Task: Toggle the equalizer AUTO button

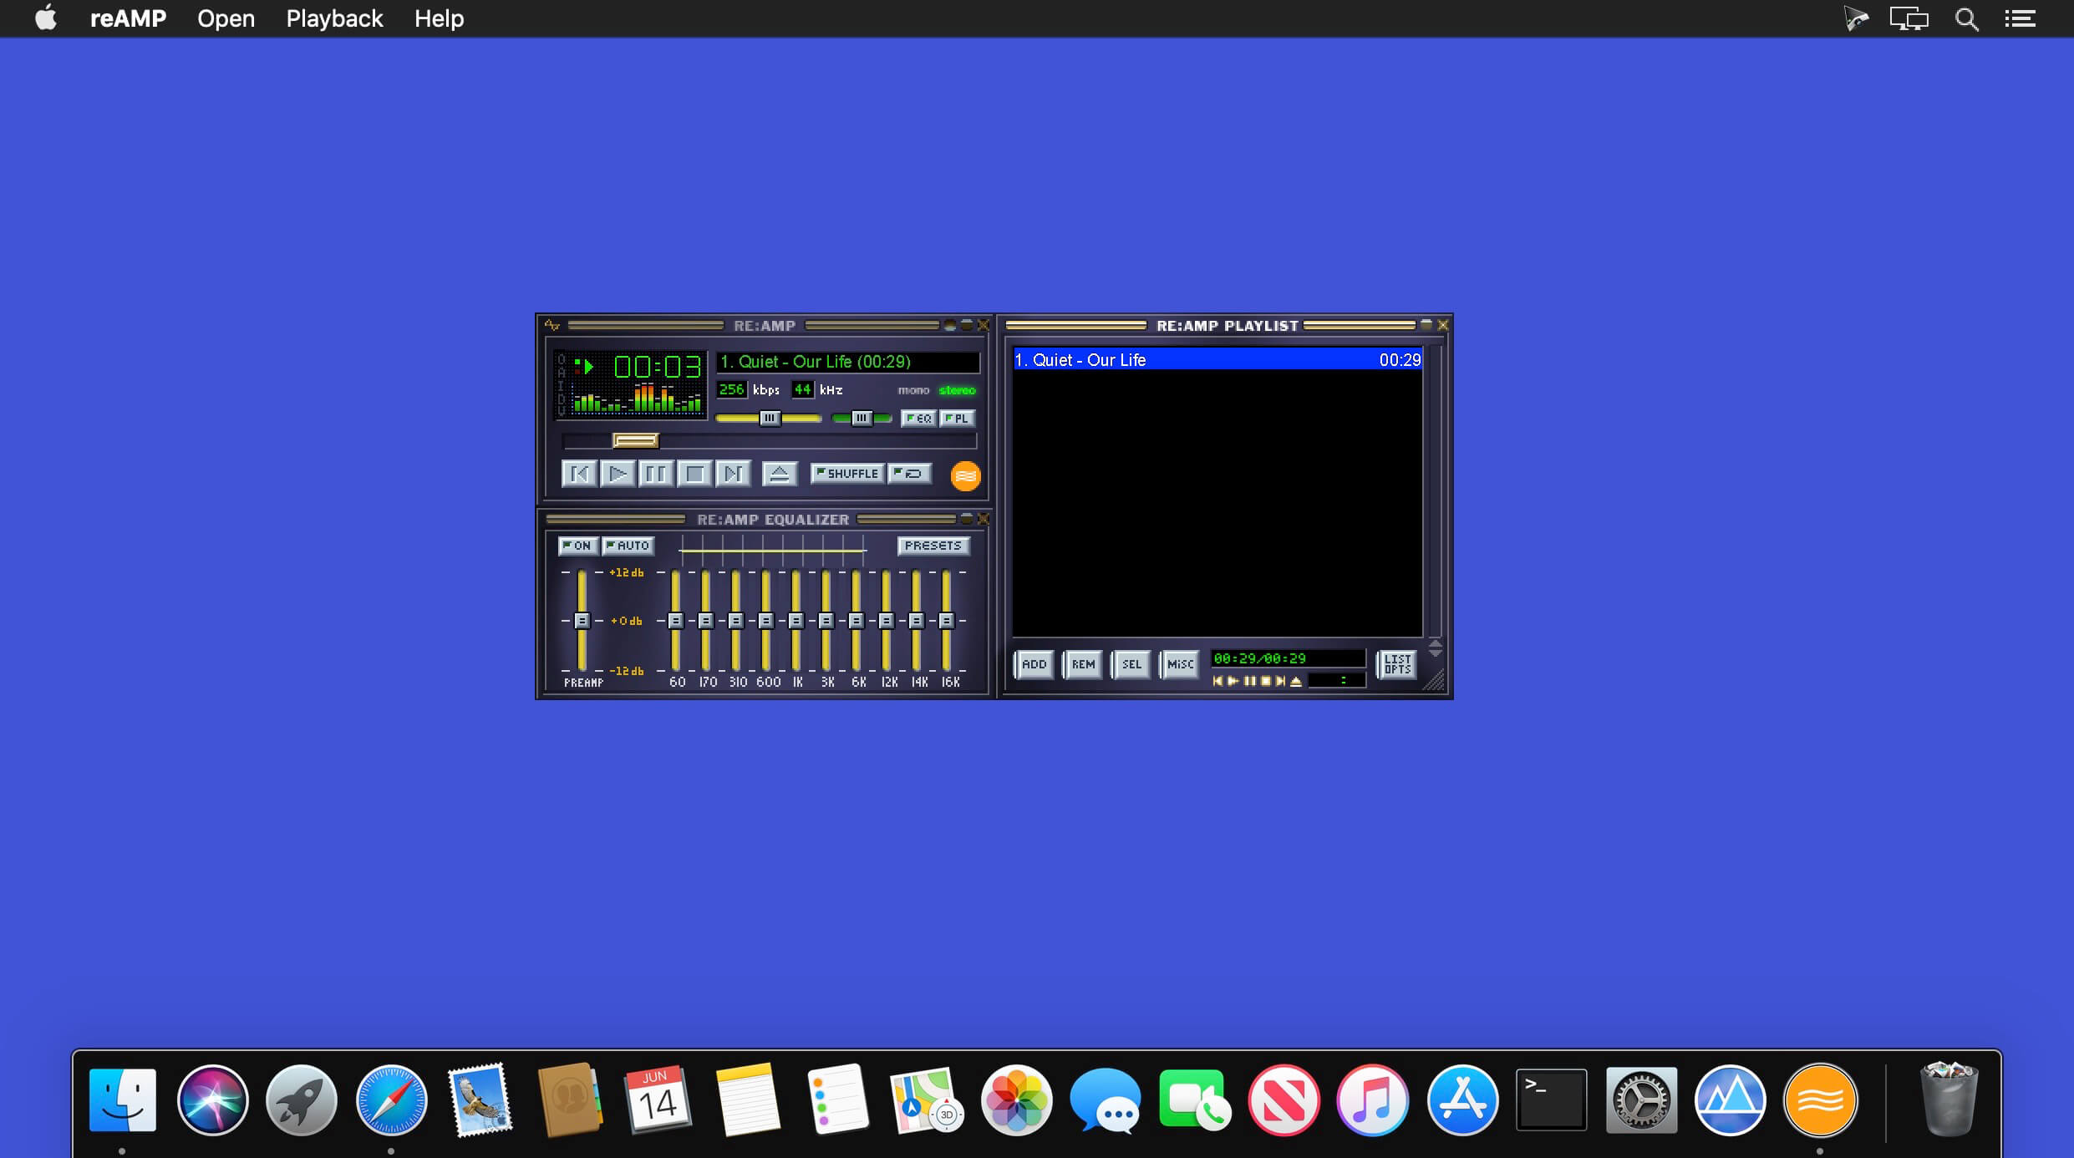Action: pos(628,546)
